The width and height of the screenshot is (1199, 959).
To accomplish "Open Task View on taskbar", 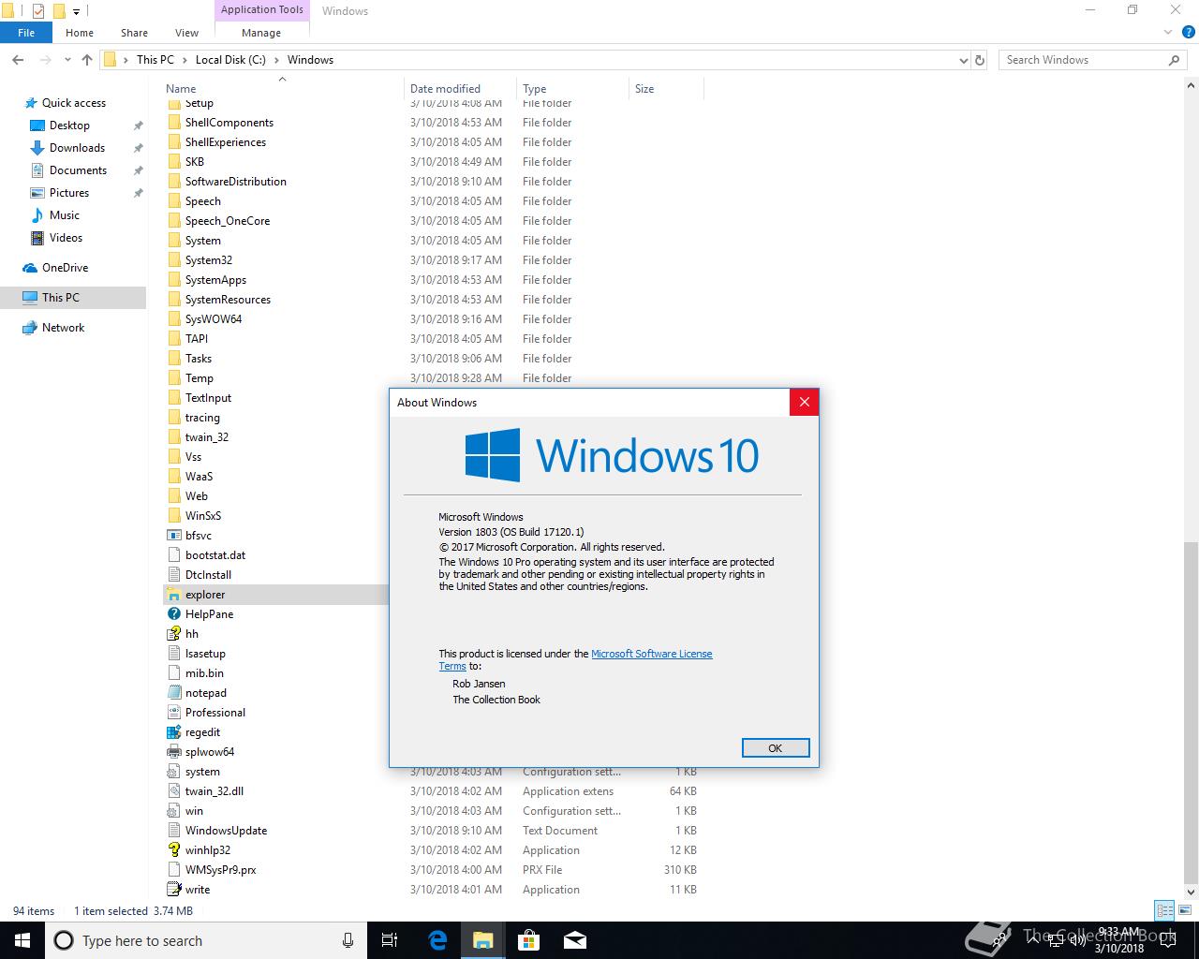I will point(391,940).
